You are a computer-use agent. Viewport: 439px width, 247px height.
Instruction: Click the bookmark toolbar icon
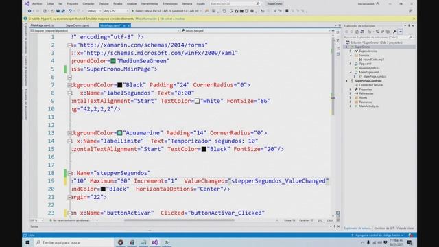pyautogui.click(x=287, y=11)
